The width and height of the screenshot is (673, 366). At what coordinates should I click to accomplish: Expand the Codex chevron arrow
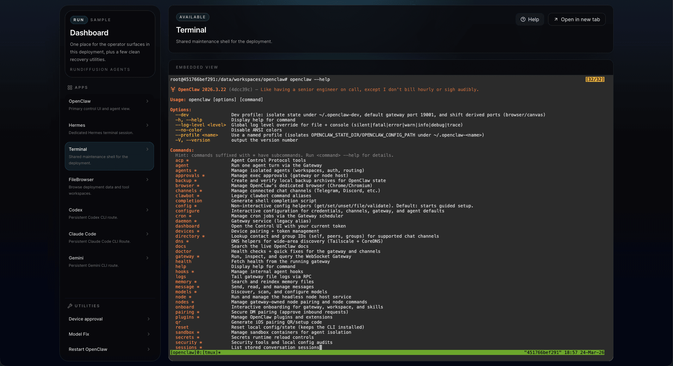point(147,210)
